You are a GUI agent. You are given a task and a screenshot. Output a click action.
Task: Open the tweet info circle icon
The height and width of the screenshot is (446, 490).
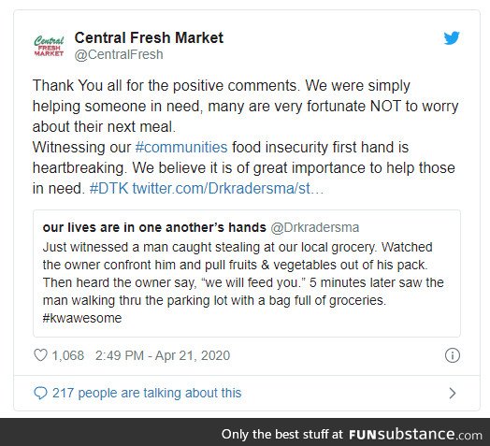(x=453, y=355)
